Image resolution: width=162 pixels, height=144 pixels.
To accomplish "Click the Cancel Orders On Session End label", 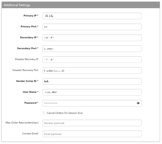I will pos(65,113).
